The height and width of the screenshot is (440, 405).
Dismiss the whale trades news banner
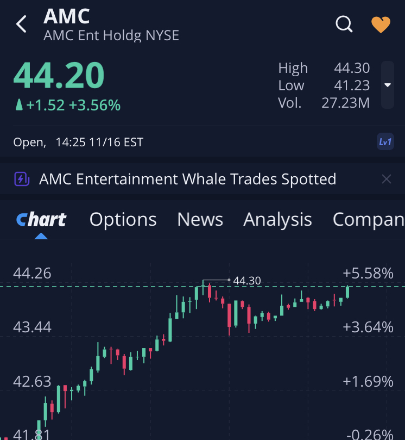[x=386, y=179]
